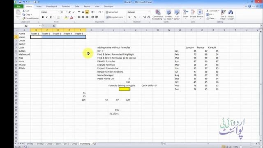This screenshot has width=263, height=148.
Task: Open the Sheet1 worksheet tab
Action: tap(30, 143)
